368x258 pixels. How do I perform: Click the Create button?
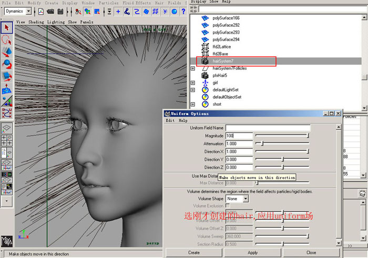coord(194,253)
